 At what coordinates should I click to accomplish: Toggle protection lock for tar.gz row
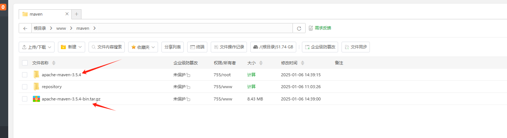188,99
